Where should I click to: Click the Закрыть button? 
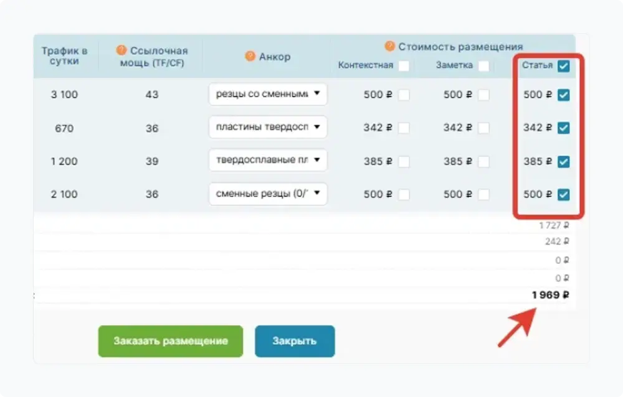click(294, 341)
